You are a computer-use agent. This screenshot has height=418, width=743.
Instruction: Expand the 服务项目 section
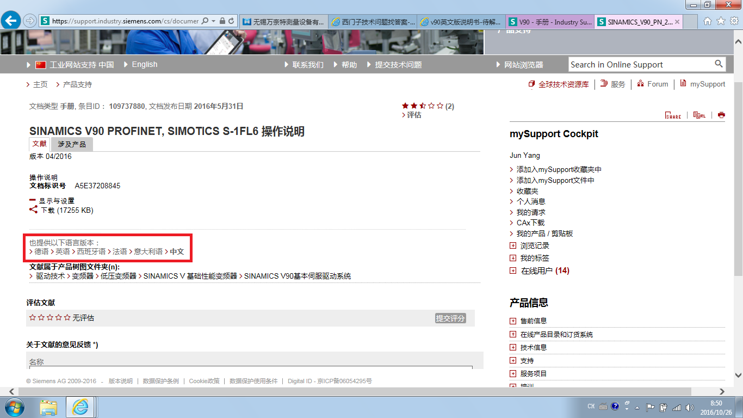coord(513,373)
